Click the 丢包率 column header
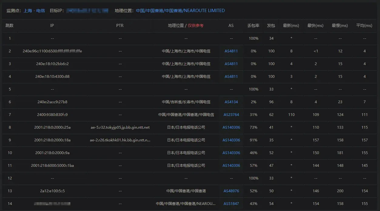Screen dimensions: 380x211 pyautogui.click(x=253, y=26)
